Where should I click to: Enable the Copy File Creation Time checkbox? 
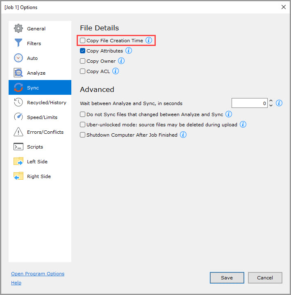83,41
